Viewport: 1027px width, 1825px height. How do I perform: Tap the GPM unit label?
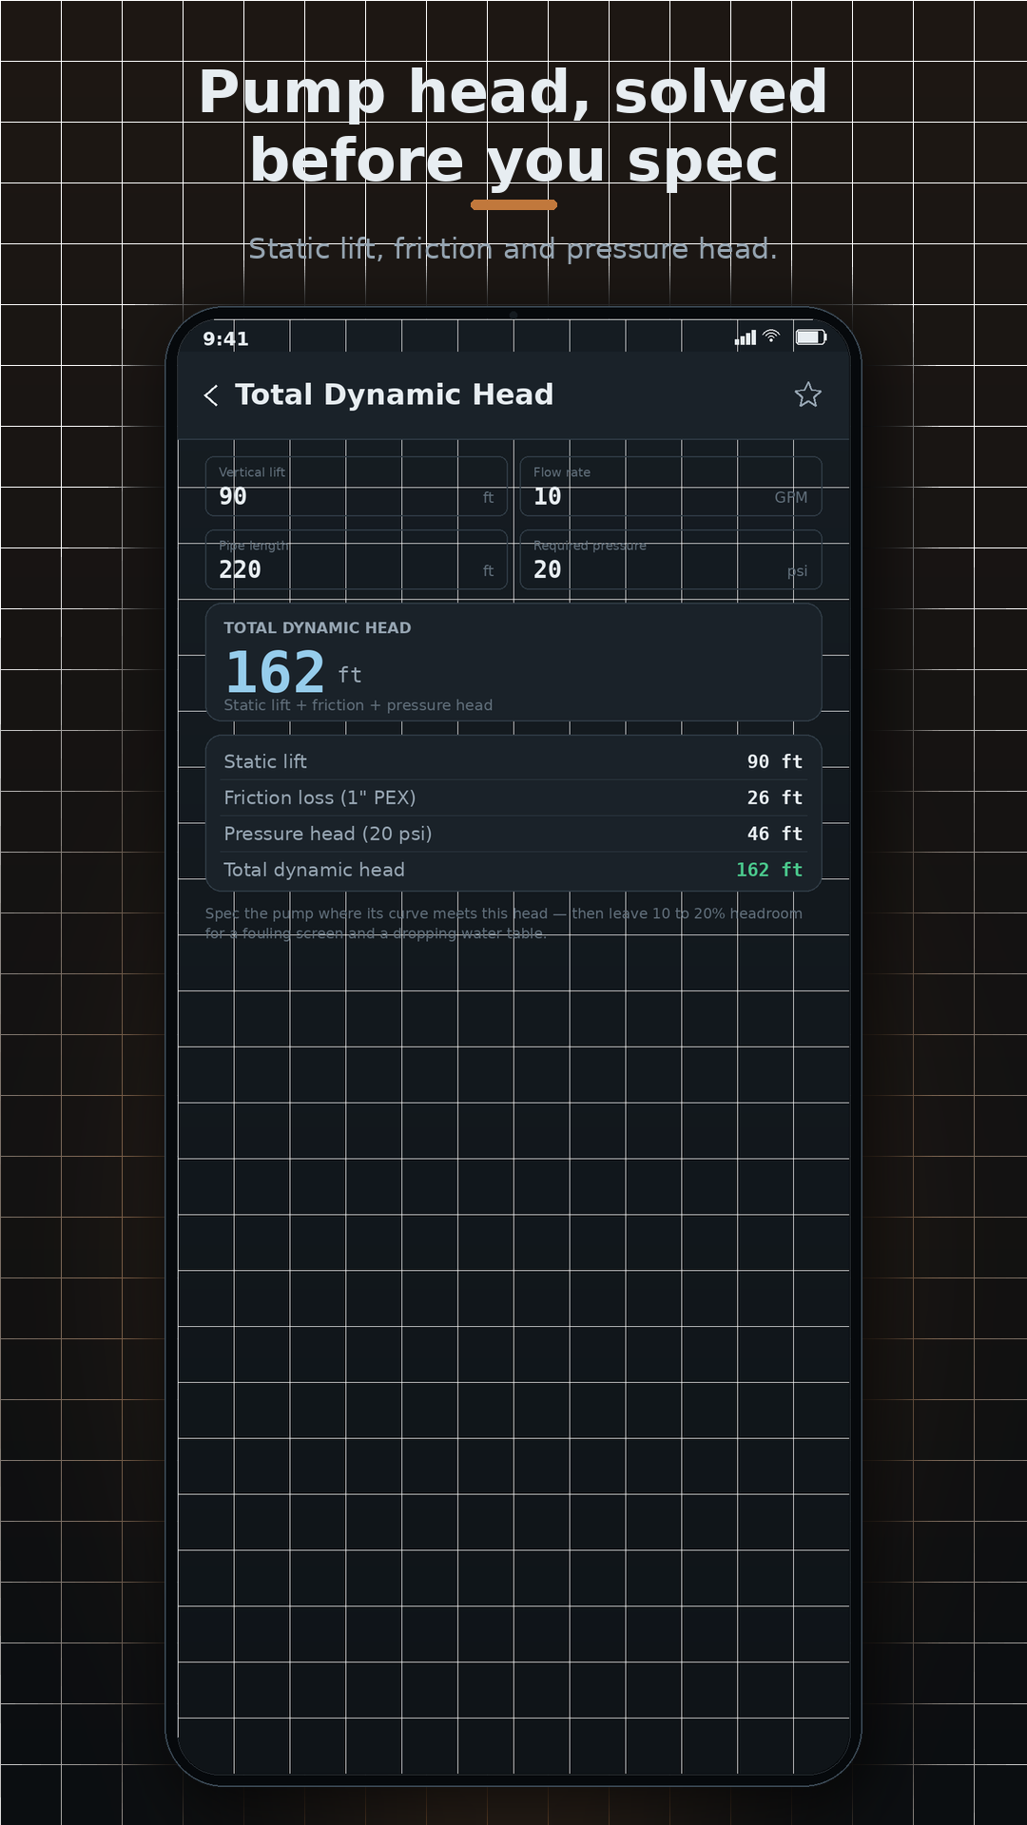click(x=791, y=497)
